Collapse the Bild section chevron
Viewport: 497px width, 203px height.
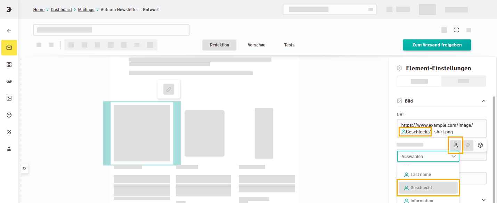point(483,101)
